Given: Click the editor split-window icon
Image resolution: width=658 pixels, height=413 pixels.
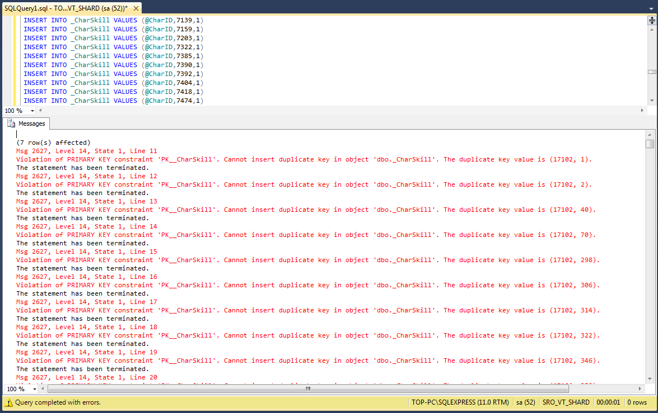Looking at the screenshot, I should click(652, 20).
